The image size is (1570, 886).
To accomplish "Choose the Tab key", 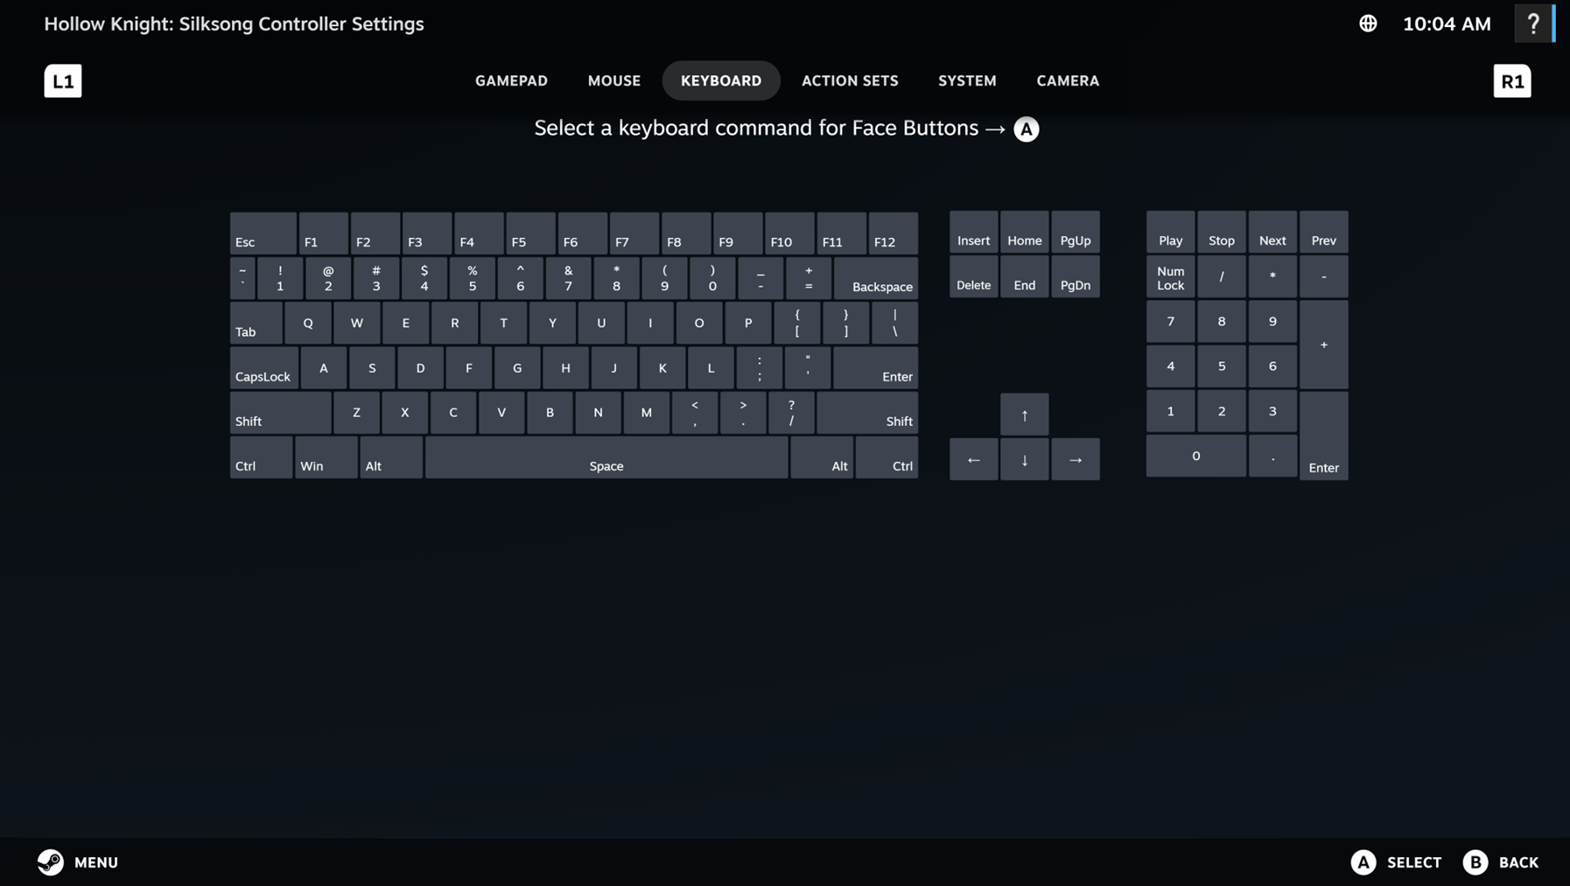I will (x=256, y=323).
